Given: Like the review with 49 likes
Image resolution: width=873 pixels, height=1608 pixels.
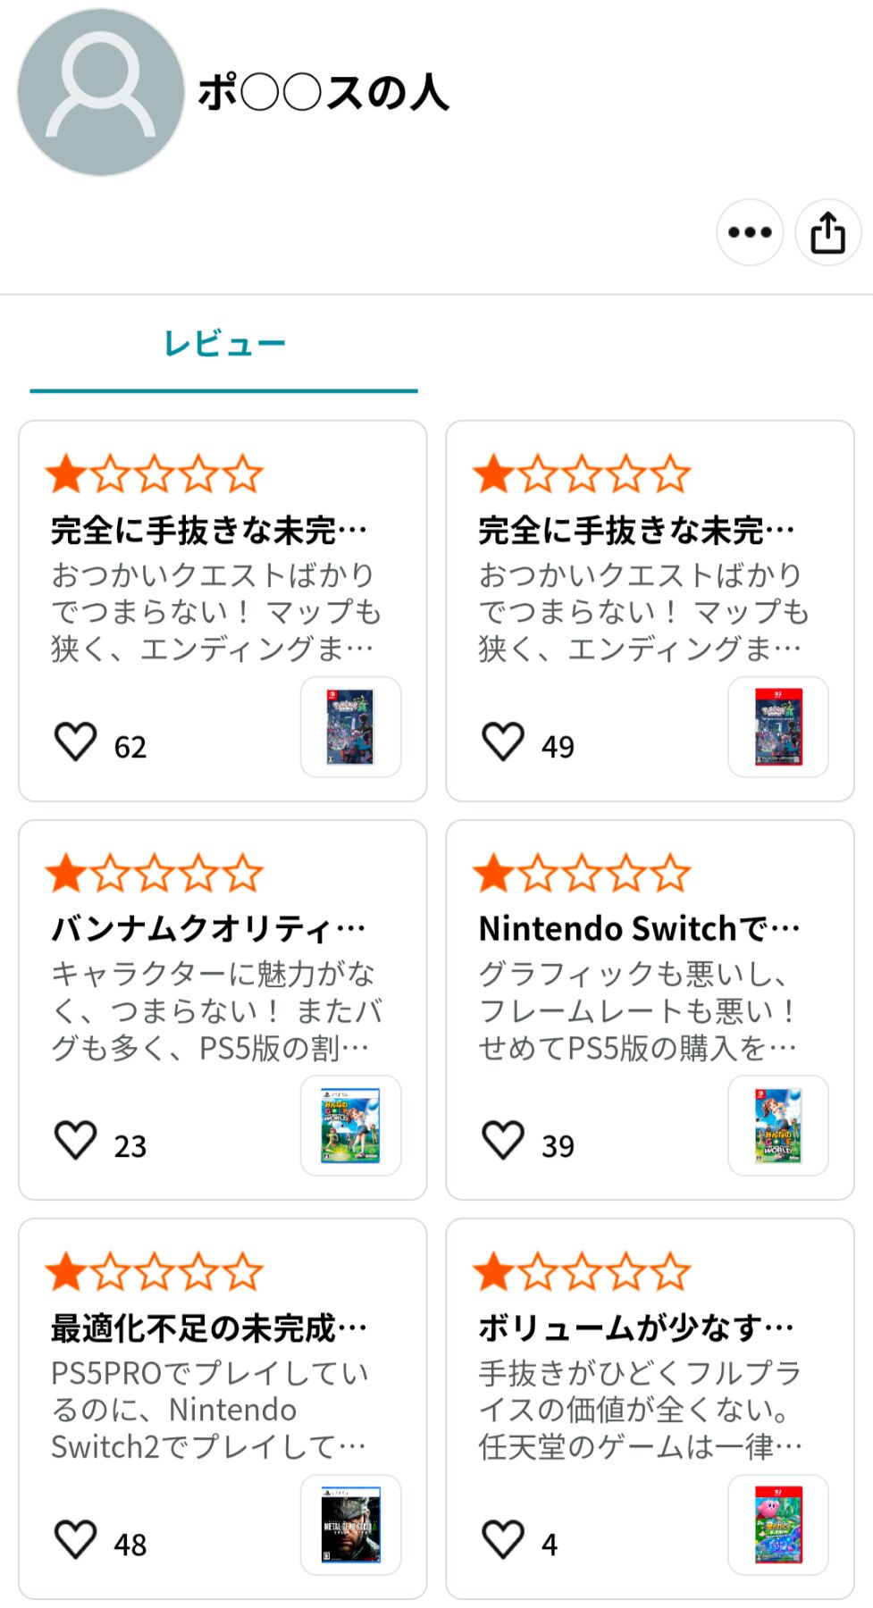Looking at the screenshot, I should pos(503,741).
